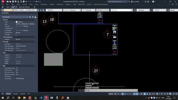Open the AutoCAD application menu logo
178x100 pixels.
click(3, 1)
